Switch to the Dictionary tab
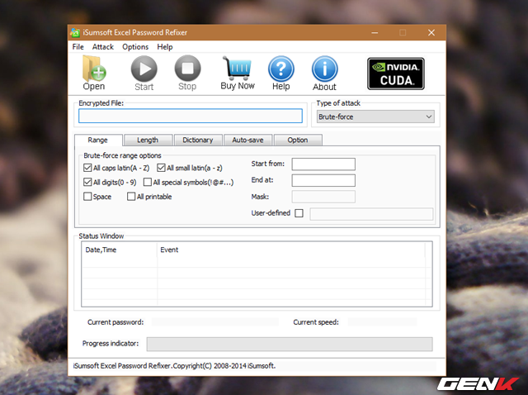 tap(198, 140)
